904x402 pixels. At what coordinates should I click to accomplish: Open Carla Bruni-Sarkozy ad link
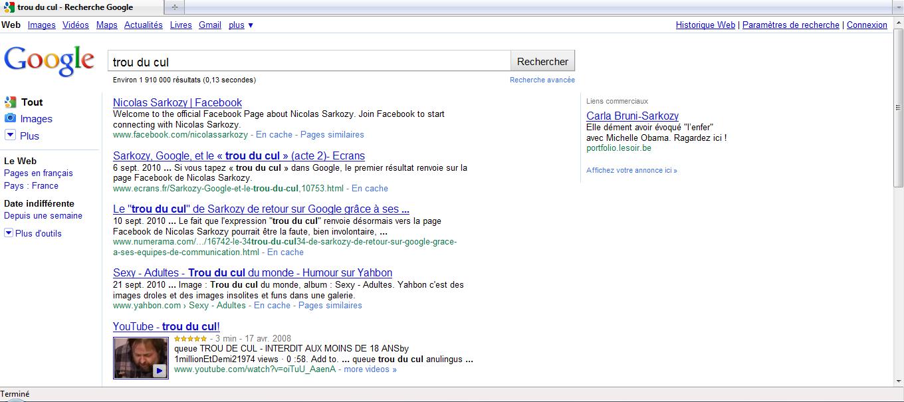click(x=632, y=116)
